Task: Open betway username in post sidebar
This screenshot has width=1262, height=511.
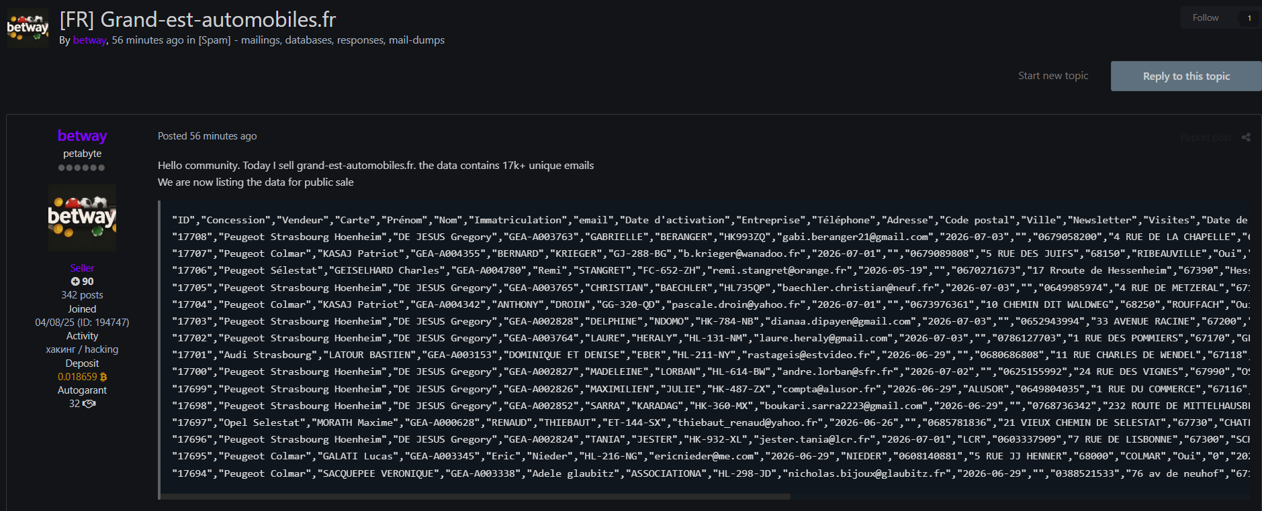Action: [82, 135]
